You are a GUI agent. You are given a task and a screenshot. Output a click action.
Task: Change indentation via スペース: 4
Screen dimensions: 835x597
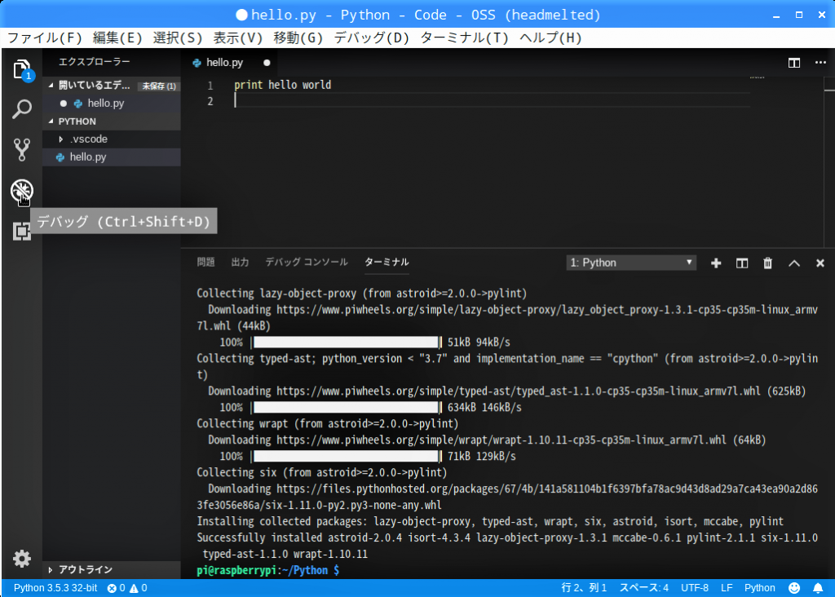tap(644, 588)
